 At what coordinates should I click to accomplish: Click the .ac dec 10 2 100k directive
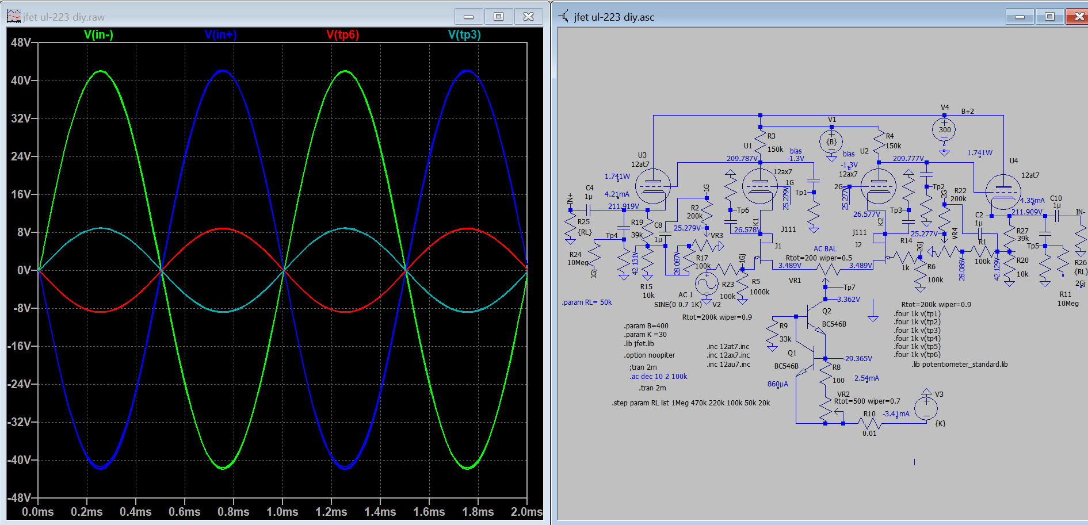(658, 377)
